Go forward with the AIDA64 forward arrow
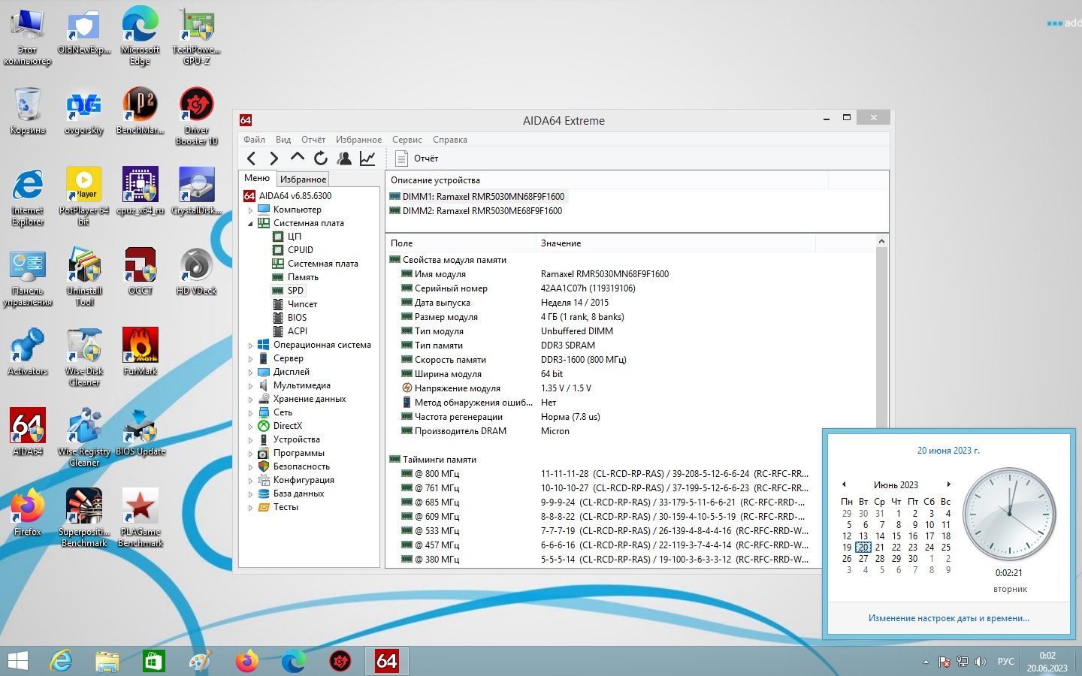 point(274,158)
